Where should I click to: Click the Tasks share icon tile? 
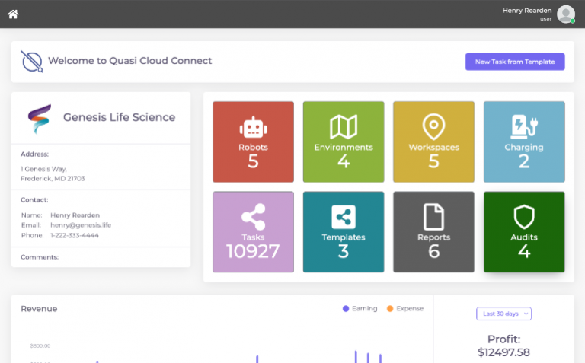(253, 217)
